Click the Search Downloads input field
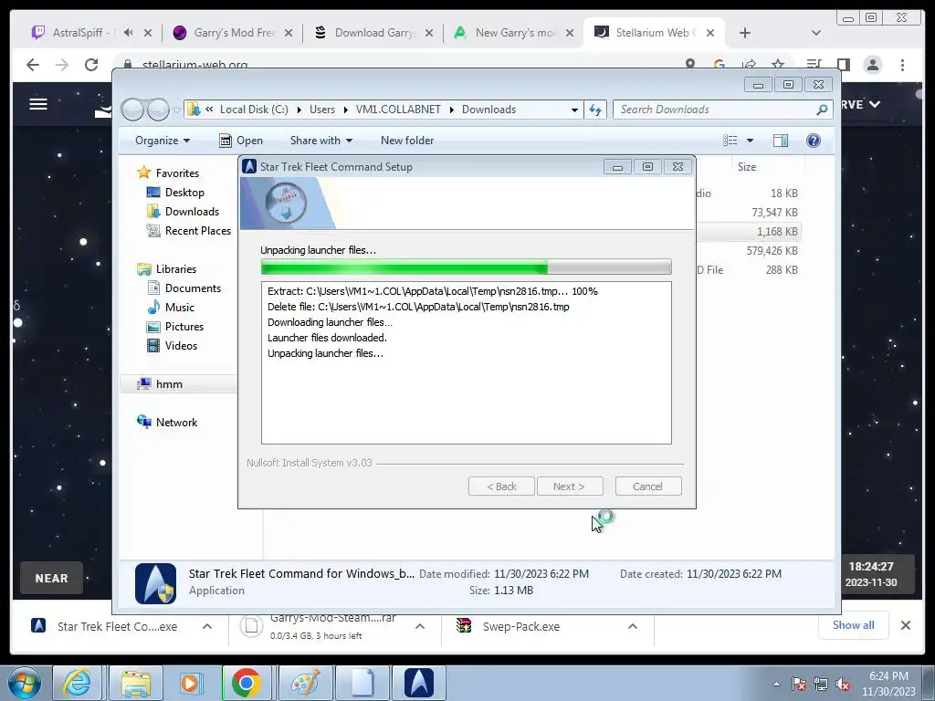The image size is (935, 701). (x=716, y=110)
